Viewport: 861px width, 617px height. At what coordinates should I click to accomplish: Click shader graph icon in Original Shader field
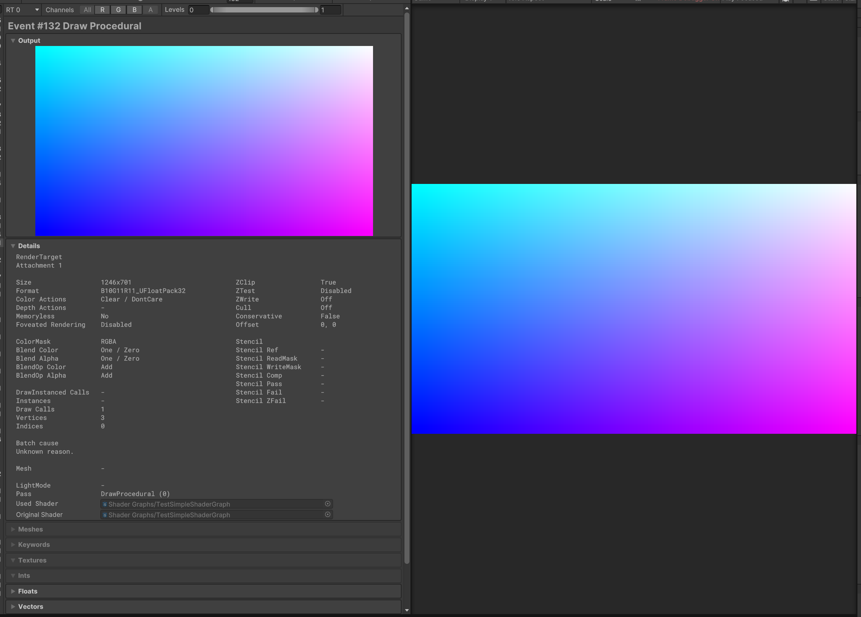(105, 515)
